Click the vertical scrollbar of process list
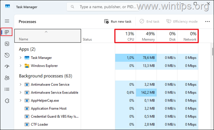The image size is (214, 130). click(x=212, y=51)
